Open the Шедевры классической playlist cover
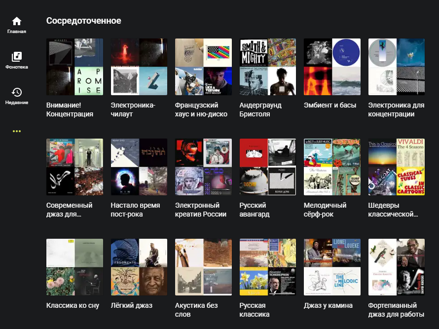Image resolution: width=439 pixels, height=329 pixels. (x=397, y=167)
